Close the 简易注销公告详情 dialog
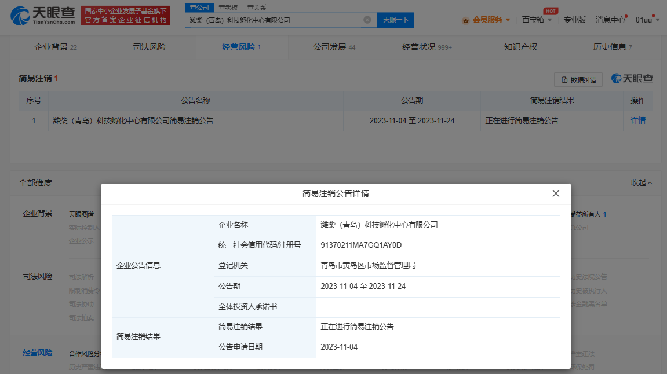Screen dimensions: 667x374 (556, 193)
